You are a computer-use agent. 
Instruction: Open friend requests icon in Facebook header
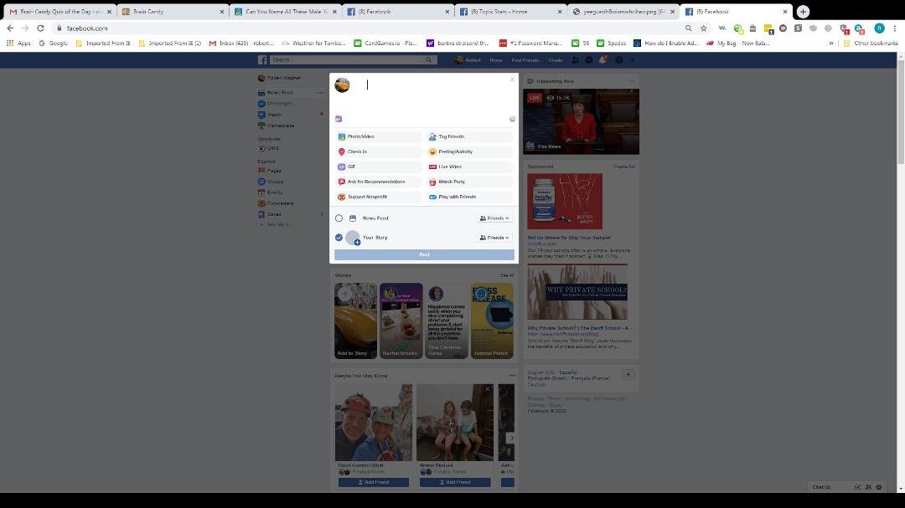(575, 60)
